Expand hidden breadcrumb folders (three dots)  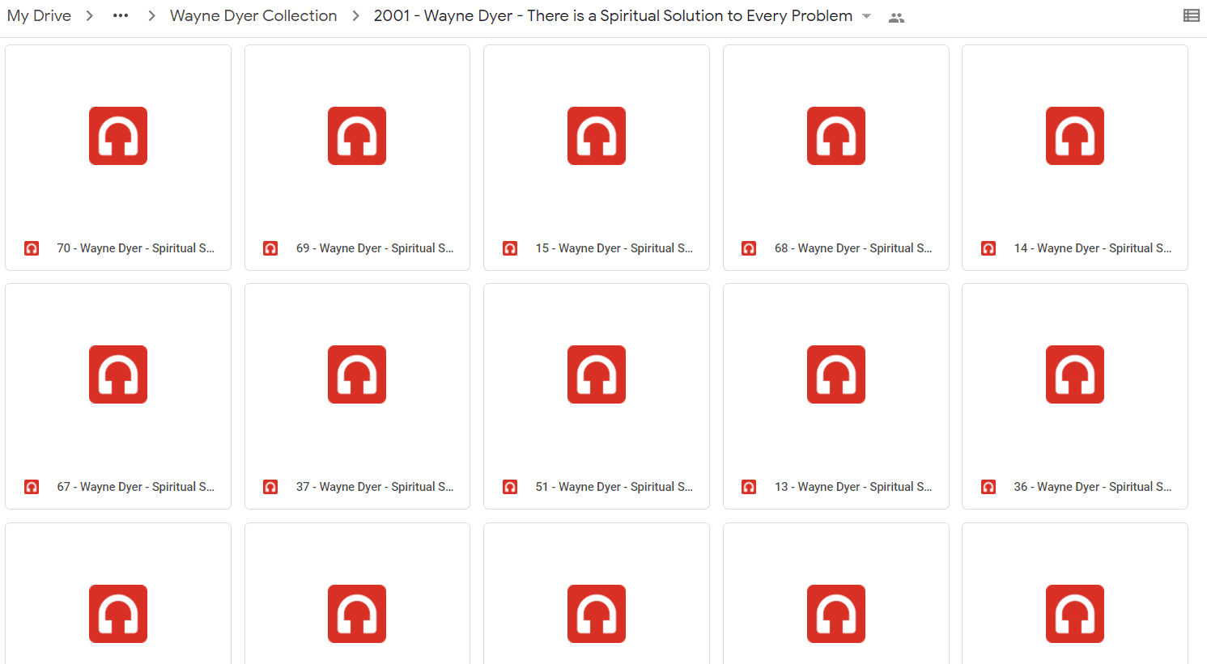pyautogui.click(x=121, y=16)
